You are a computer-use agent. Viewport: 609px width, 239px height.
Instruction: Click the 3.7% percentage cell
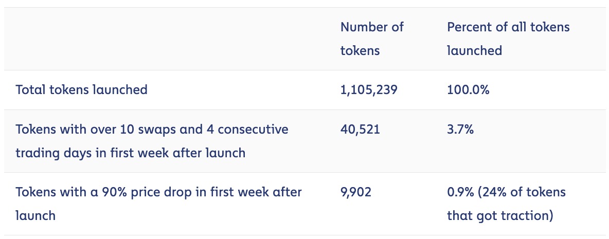tap(460, 129)
